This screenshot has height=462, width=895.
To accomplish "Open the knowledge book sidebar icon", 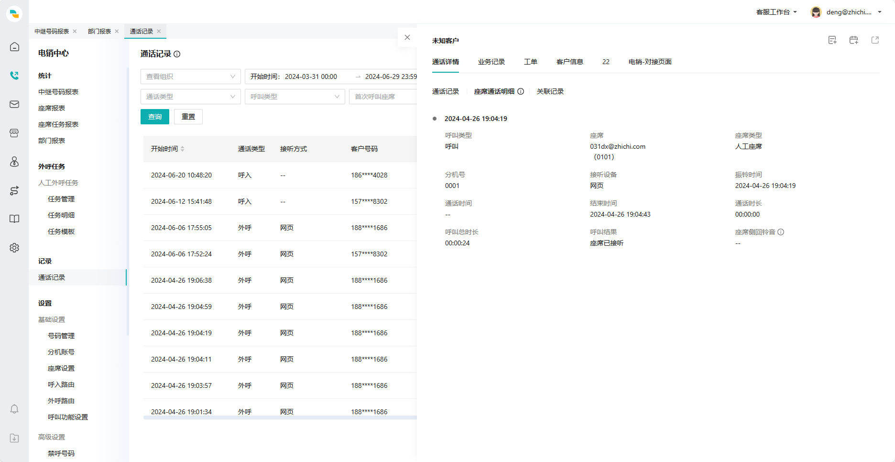I will coord(14,219).
